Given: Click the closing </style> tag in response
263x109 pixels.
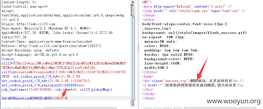Looking at the screenshot, I should pyautogui.click(x=150, y=72).
